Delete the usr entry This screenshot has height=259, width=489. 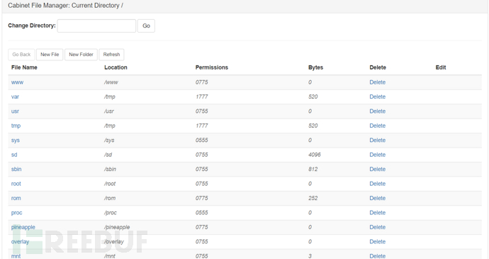tap(377, 111)
